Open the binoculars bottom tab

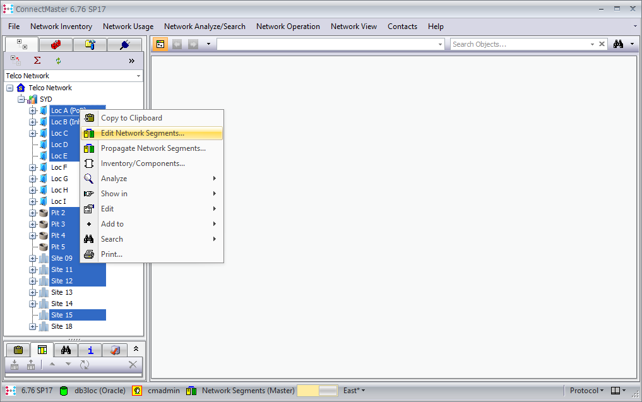(x=66, y=350)
